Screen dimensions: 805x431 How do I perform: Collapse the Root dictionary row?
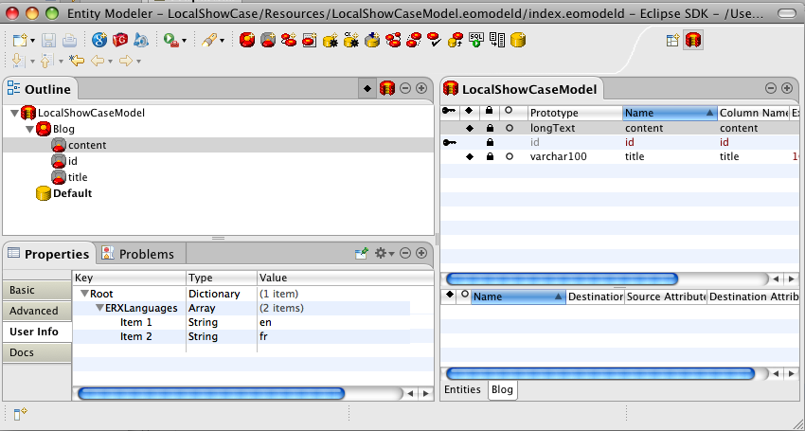[x=84, y=295]
